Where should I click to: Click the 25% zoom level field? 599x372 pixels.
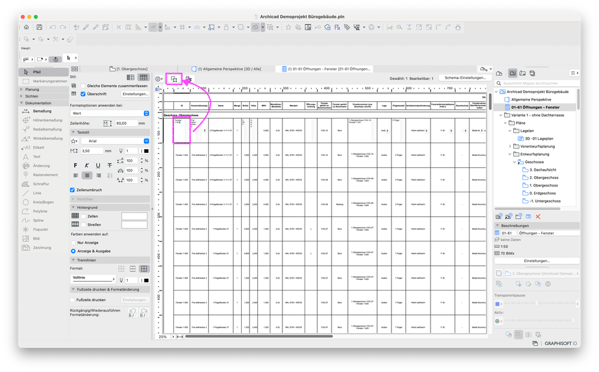(162, 337)
